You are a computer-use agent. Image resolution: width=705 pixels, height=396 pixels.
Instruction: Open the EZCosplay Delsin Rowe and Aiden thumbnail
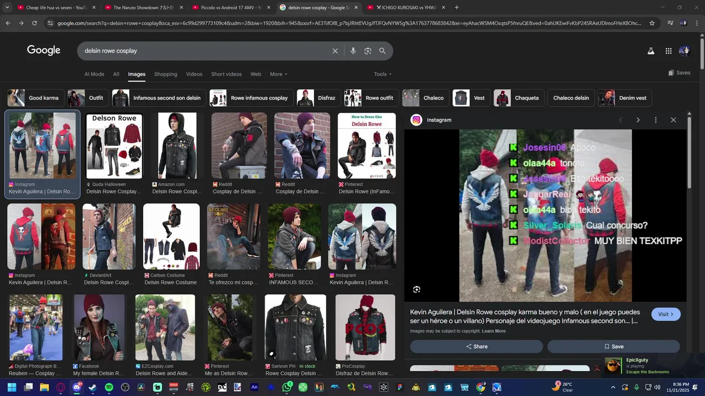[165, 327]
